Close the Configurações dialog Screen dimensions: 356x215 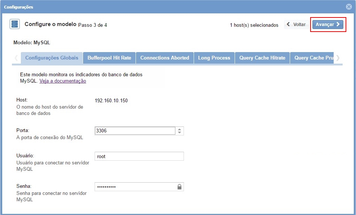[349, 7]
